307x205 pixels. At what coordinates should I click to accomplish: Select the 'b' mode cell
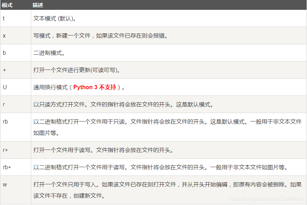point(16,53)
